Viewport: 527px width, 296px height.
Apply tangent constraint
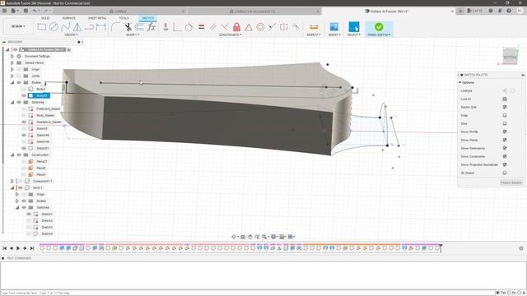[x=189, y=27]
